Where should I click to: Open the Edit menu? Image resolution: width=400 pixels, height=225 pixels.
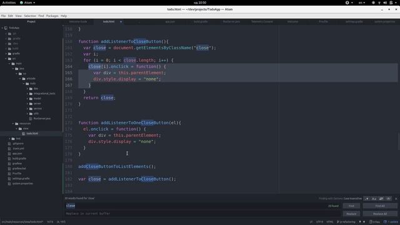coord(10,16)
